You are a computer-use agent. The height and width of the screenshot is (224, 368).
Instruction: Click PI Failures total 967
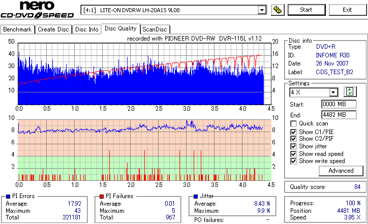(170, 217)
